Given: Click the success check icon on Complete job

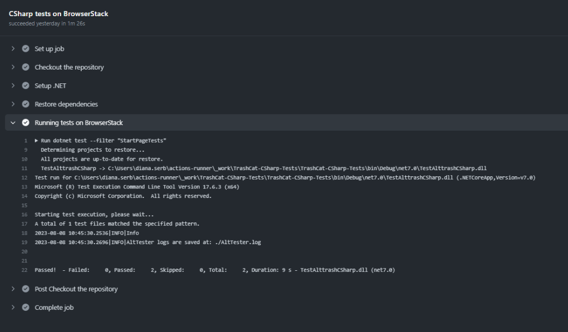Looking at the screenshot, I should [x=25, y=307].
